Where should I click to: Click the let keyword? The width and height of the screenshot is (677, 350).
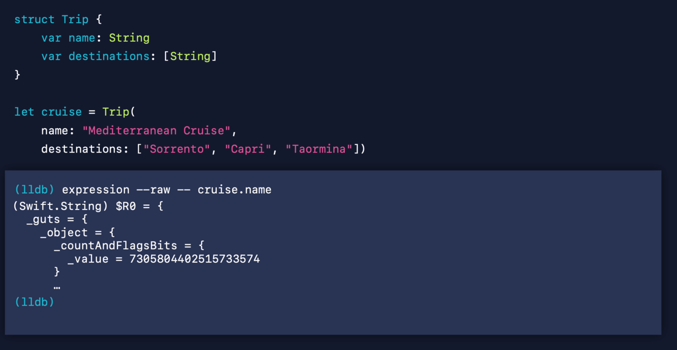[x=24, y=112]
